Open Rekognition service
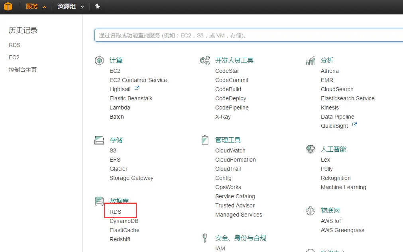Image resolution: width=403 pixels, height=252 pixels. [x=336, y=178]
